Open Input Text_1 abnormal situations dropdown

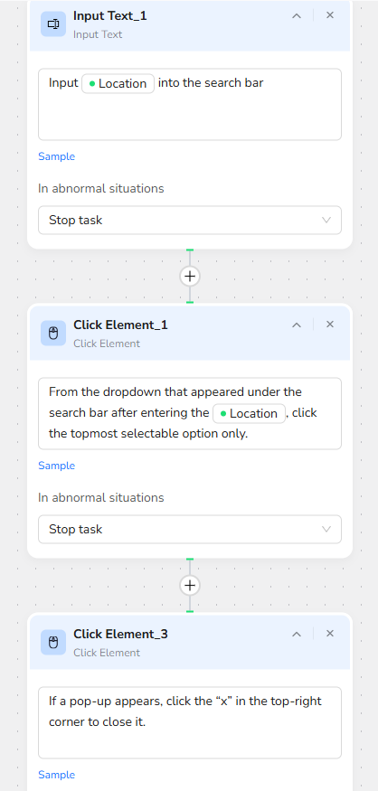tap(190, 220)
